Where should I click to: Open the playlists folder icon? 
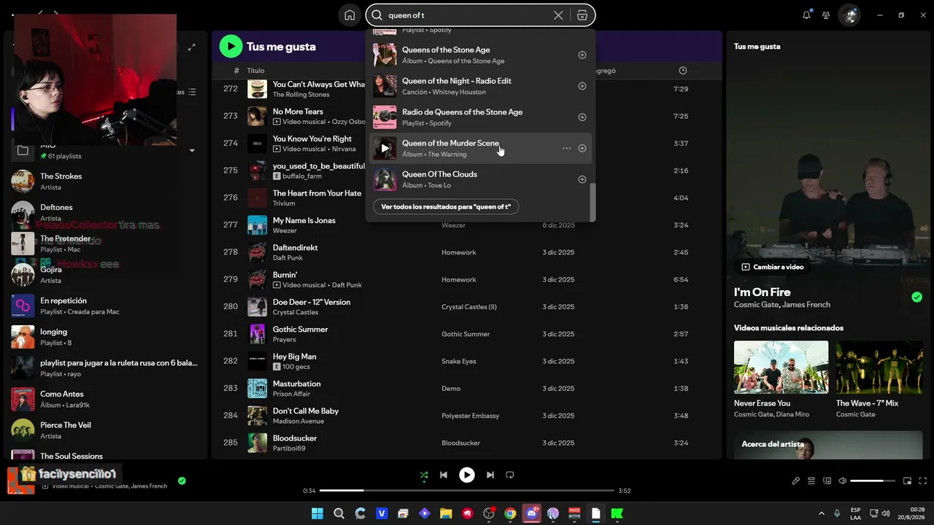click(x=23, y=150)
